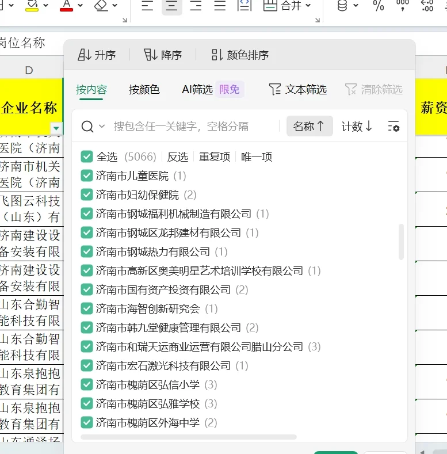Choose color sort 颜色排序
Image resolution: width=447 pixels, height=454 pixels.
[240, 55]
